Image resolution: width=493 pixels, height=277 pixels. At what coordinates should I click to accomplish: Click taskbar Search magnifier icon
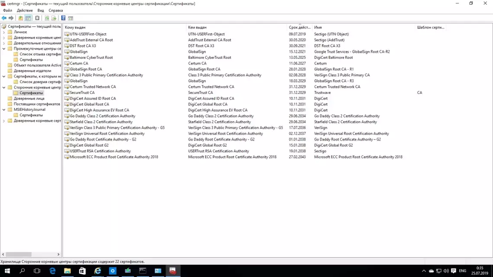22,271
